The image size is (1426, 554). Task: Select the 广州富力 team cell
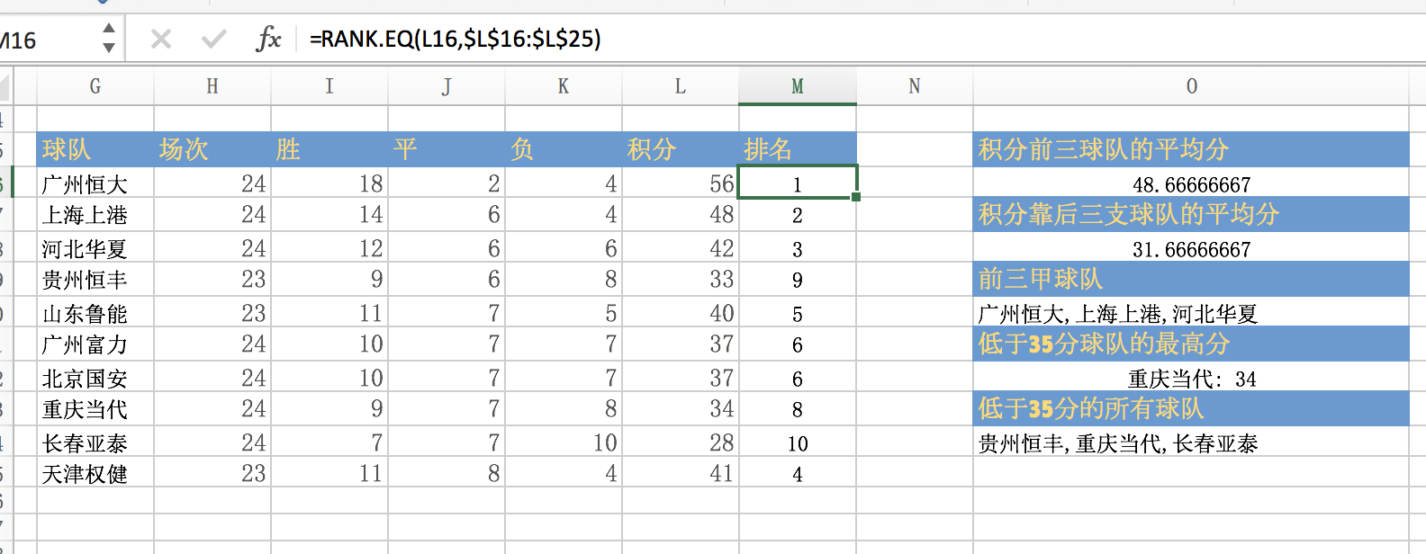click(x=95, y=344)
